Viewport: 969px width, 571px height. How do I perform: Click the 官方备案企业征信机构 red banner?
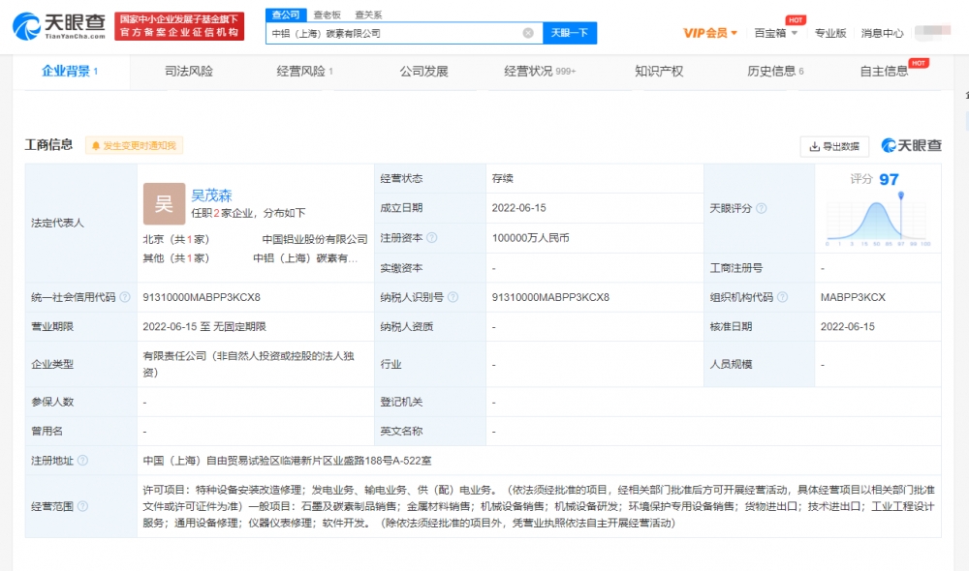point(179,26)
